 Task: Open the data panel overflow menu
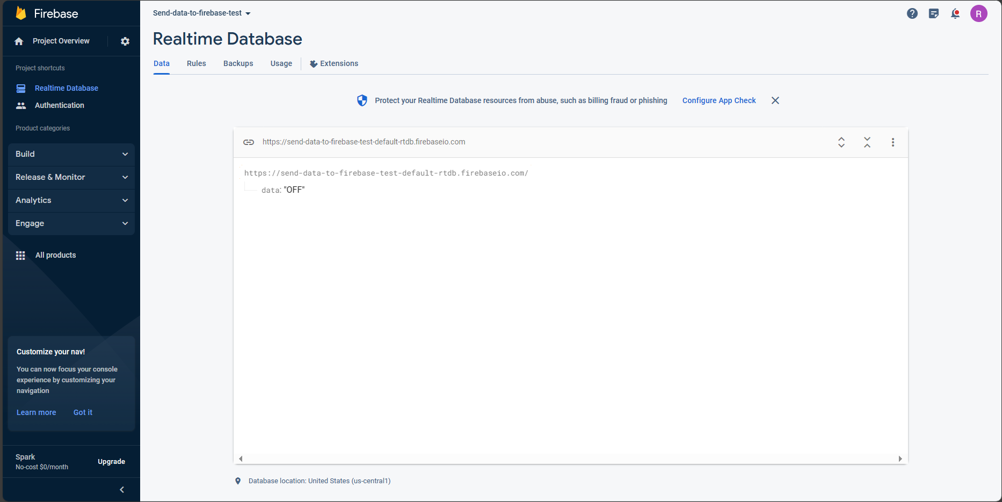tap(892, 142)
